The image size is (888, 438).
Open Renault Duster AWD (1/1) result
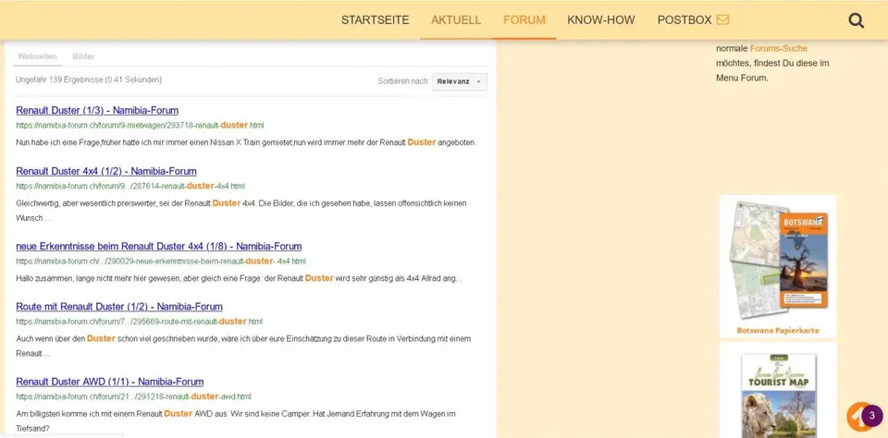(x=110, y=382)
